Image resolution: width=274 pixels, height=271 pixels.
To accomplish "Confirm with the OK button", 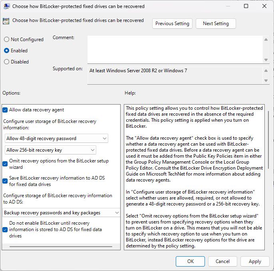I will coord(190,261).
